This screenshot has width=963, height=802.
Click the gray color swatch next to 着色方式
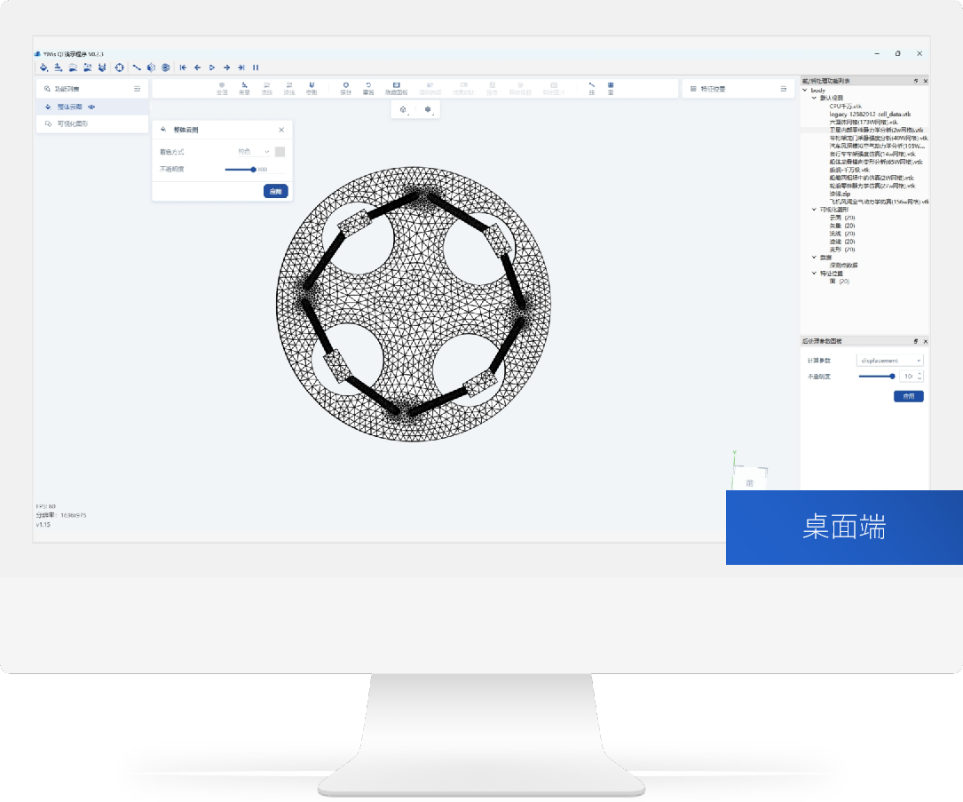pos(280,152)
